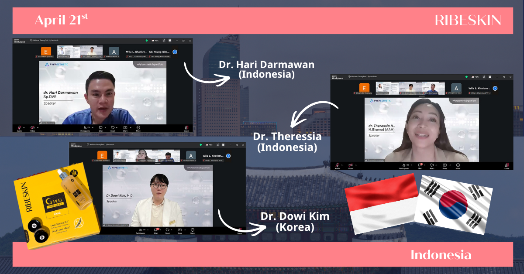Open Participants panel in Hari Darmawan's Zoom window
The height and width of the screenshot is (274, 524).
tap(85, 128)
